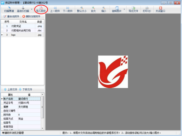Export the file via 导出文件
Image resolution: width=182 pixels, height=136 pixels.
click(x=133, y=10)
